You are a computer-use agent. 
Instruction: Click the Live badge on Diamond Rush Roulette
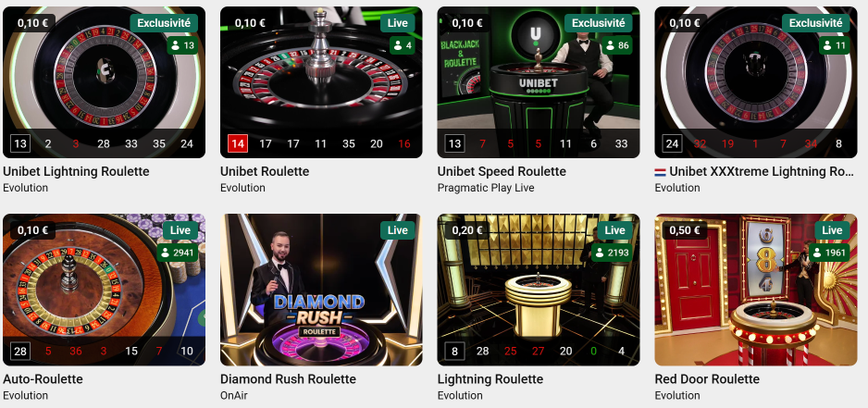(398, 230)
